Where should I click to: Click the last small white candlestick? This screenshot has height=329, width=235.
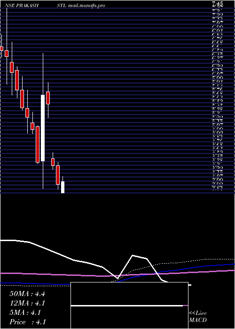click(x=63, y=187)
